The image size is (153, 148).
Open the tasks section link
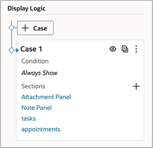[28, 118]
